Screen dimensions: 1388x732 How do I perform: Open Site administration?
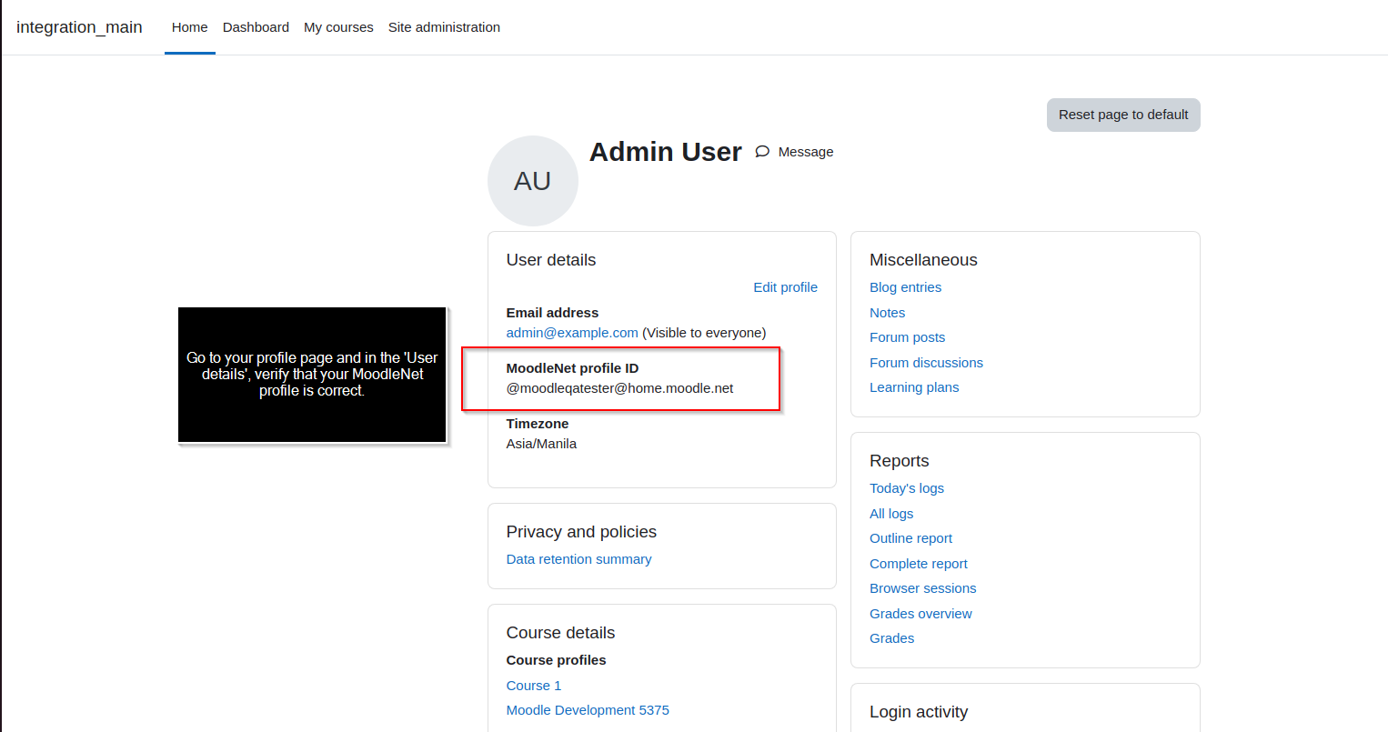tap(444, 27)
